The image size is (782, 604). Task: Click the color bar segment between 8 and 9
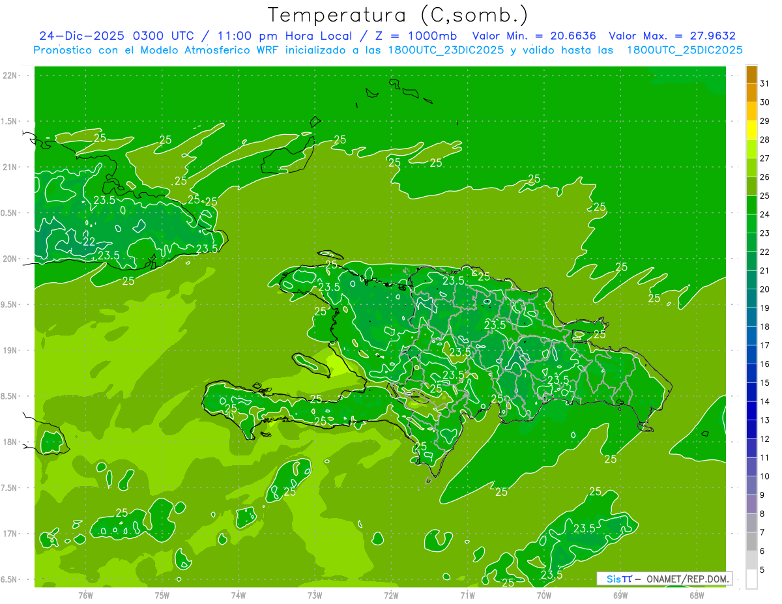click(x=751, y=504)
